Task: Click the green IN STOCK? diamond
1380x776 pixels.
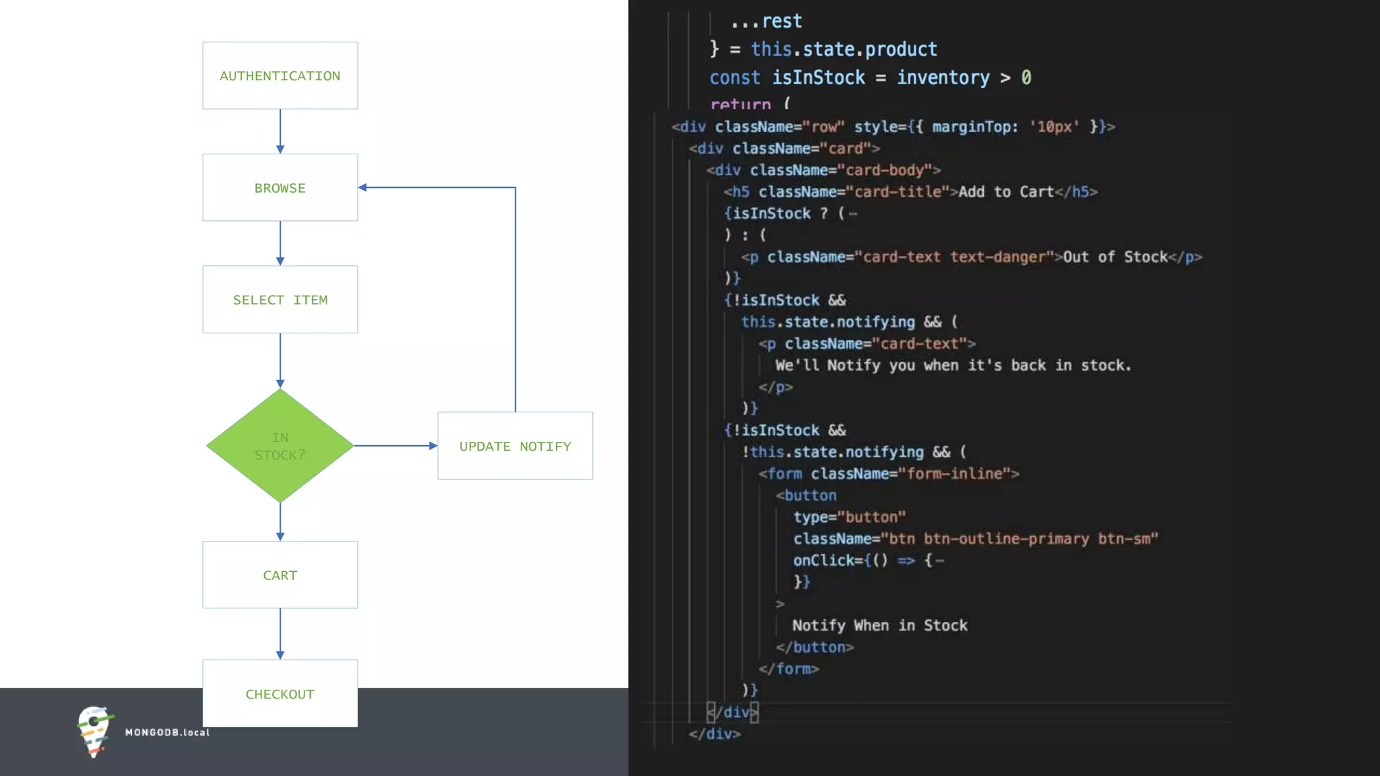Action: 280,446
